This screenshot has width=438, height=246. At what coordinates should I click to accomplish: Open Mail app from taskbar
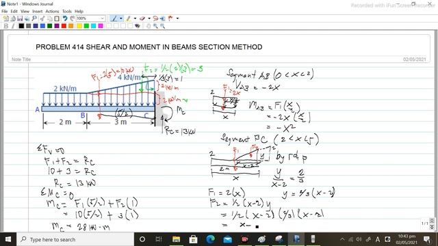227,239
